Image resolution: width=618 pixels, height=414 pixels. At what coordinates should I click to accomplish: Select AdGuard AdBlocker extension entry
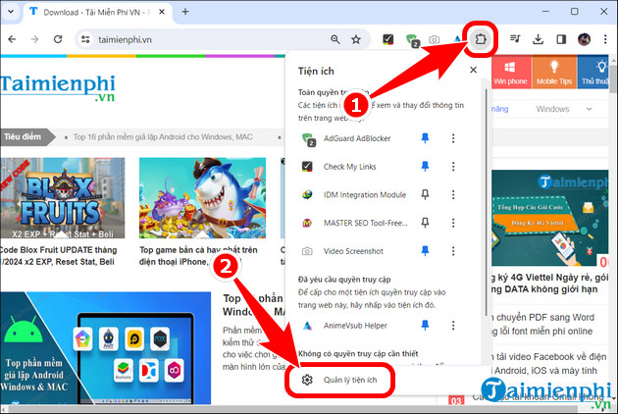click(x=355, y=138)
